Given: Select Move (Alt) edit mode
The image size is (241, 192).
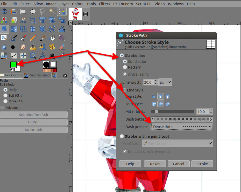Looking at the screenshot, I should point(5,101).
